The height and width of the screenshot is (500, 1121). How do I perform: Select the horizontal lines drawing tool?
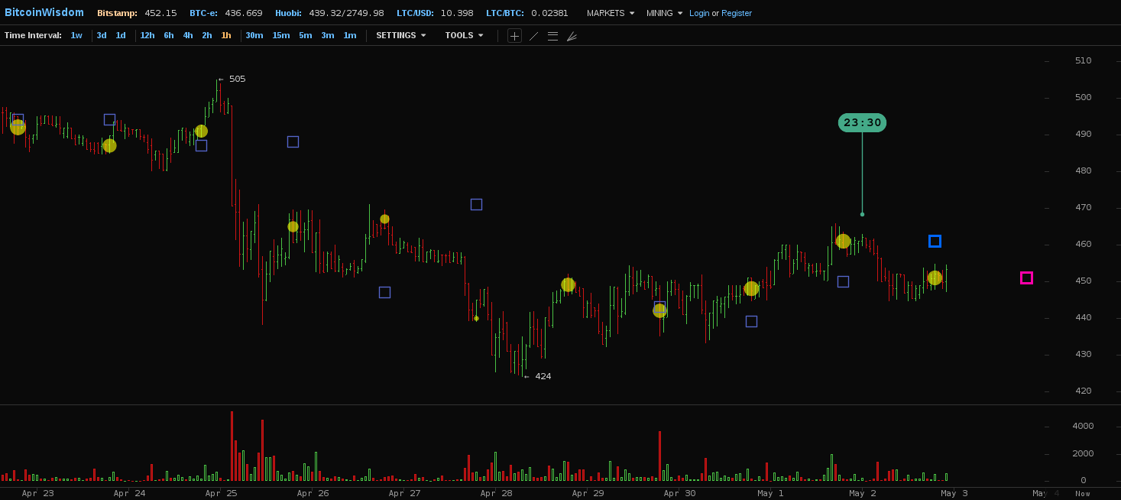point(552,36)
